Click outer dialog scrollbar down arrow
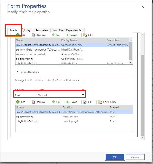Viewport: 153px width, 164px height. (142, 137)
